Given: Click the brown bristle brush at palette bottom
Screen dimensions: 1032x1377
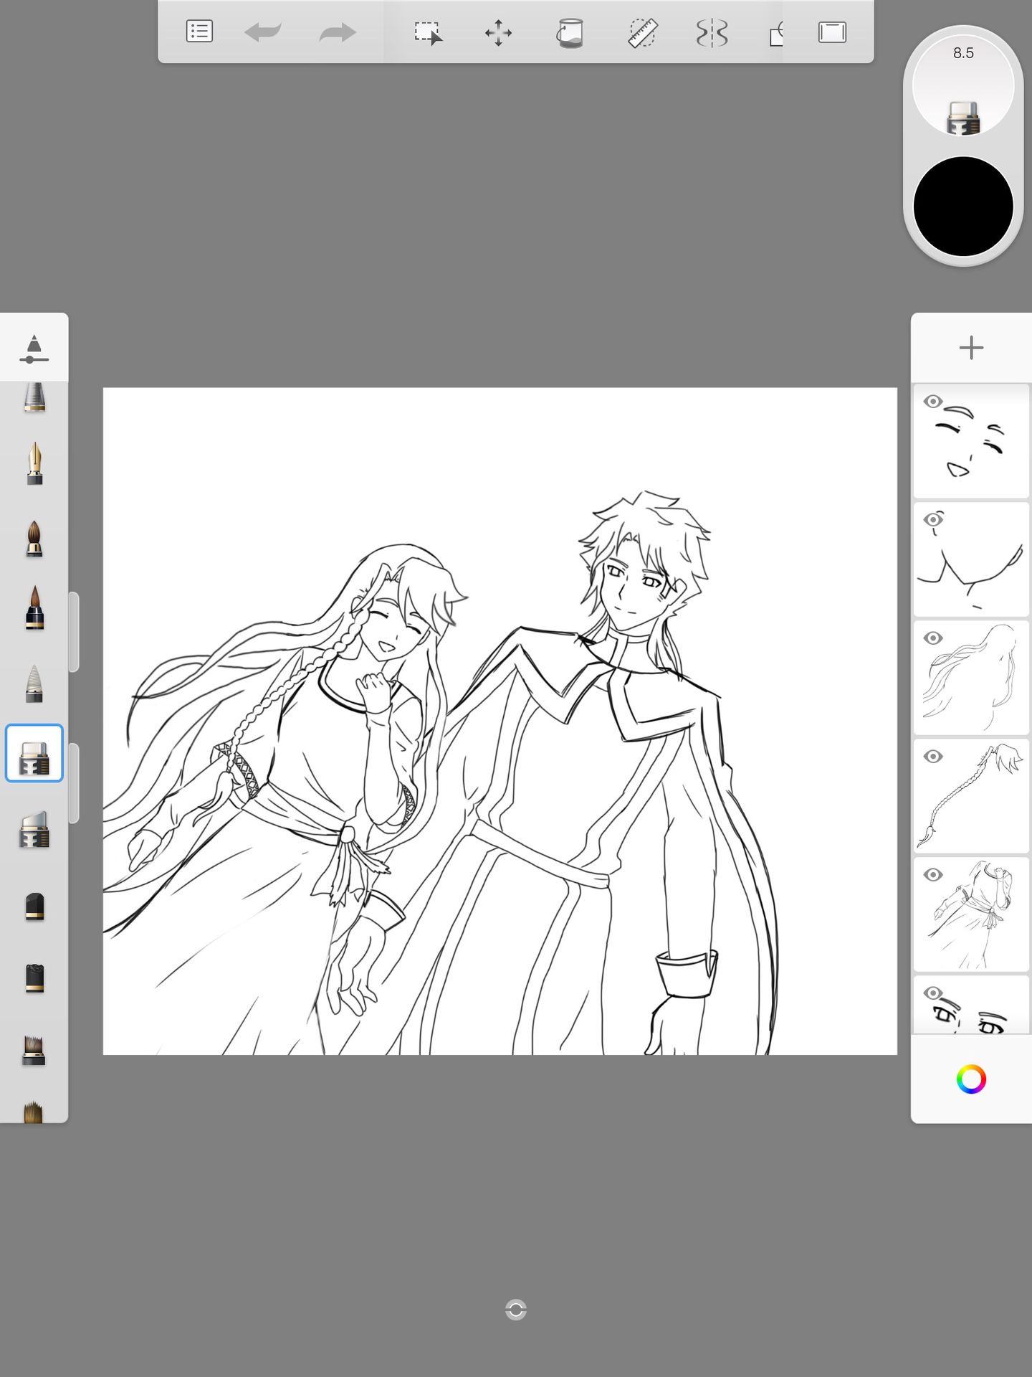Looking at the screenshot, I should pyautogui.click(x=34, y=1112).
